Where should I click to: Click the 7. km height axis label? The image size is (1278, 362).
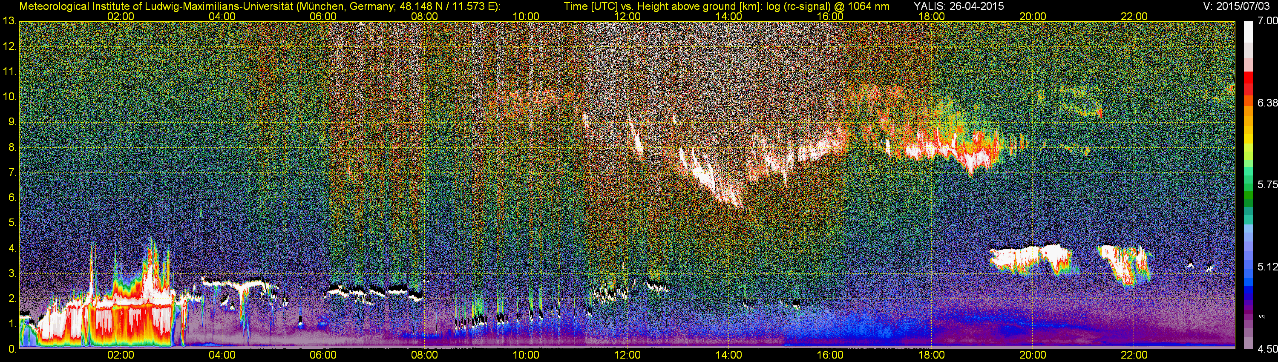coord(12,172)
